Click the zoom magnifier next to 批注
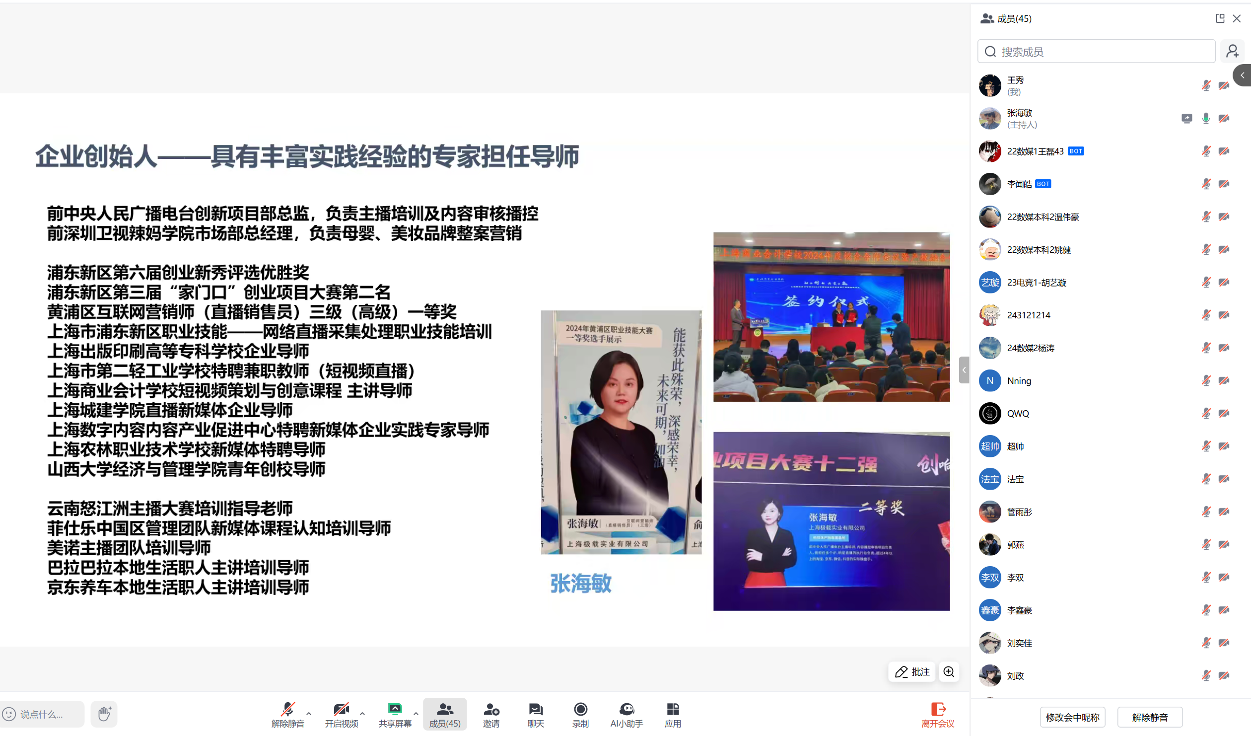The width and height of the screenshot is (1251, 736). 949,672
